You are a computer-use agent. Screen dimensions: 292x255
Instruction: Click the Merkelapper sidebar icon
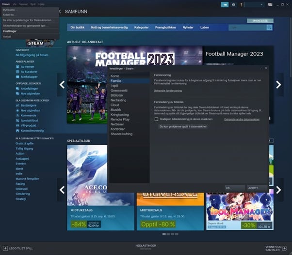17,77
